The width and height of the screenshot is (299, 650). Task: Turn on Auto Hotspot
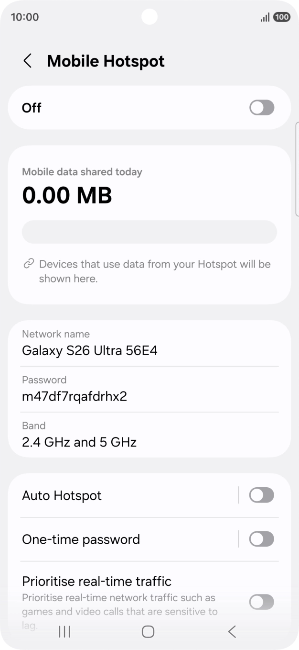coord(261,495)
